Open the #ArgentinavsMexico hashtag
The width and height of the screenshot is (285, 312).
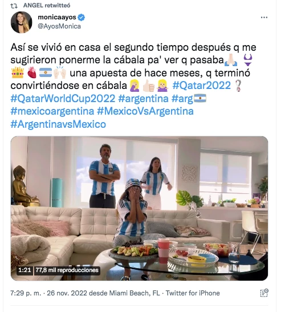click(58, 124)
